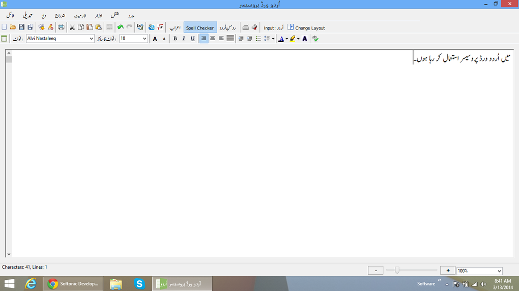This screenshot has width=519, height=291.
Task: Click the Save As double-floppy icon
Action: coord(30,27)
